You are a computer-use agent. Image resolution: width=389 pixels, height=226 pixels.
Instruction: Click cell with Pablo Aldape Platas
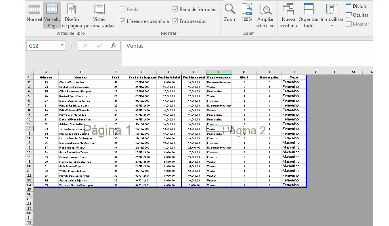pyautogui.click(x=81, y=148)
